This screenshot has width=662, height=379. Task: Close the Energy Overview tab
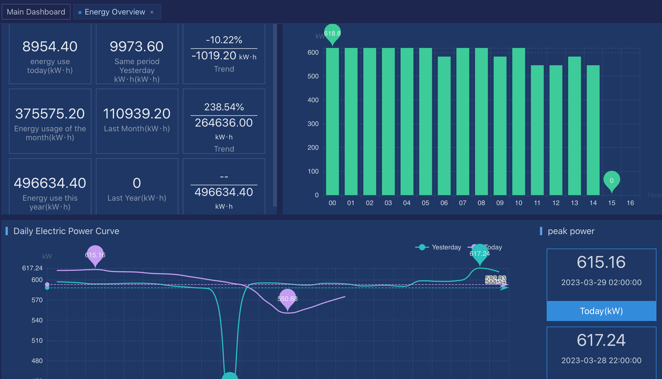(152, 12)
